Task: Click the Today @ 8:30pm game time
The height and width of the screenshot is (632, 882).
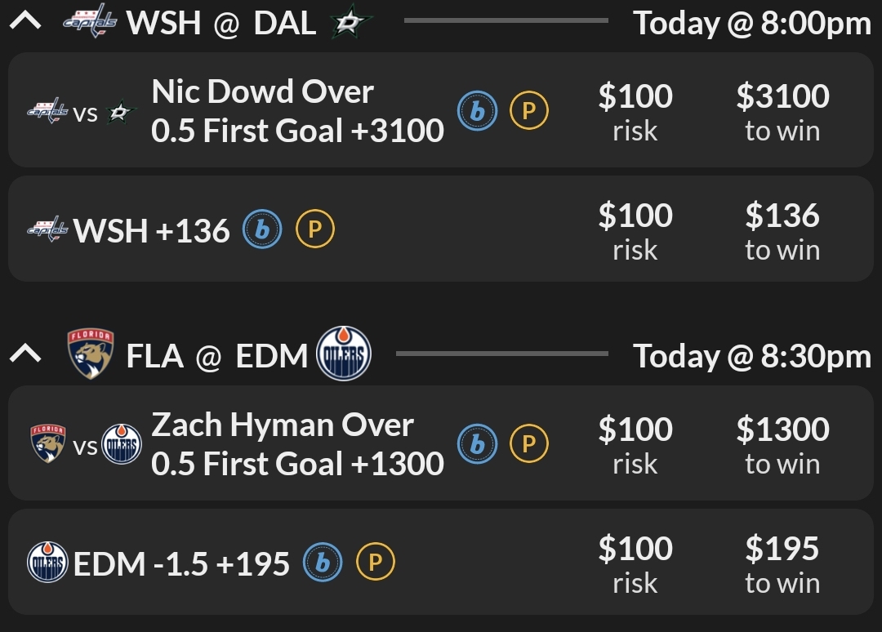Action: (x=751, y=356)
